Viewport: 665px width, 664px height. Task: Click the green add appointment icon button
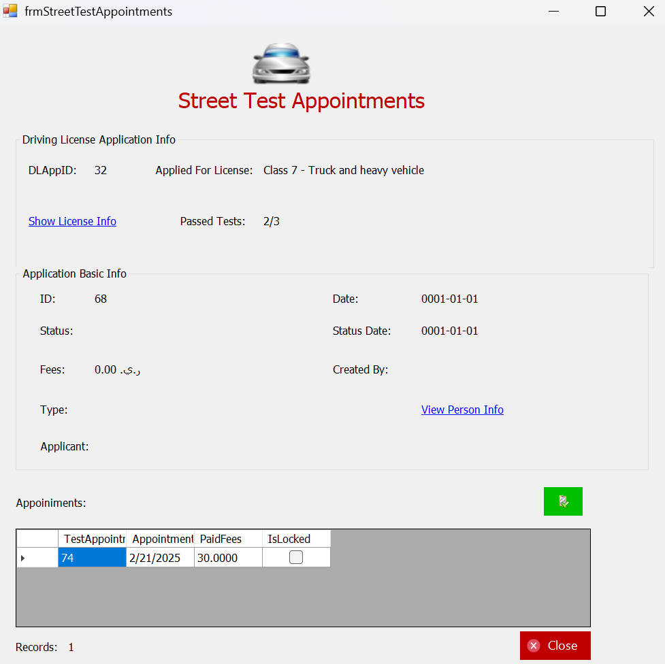tap(563, 501)
